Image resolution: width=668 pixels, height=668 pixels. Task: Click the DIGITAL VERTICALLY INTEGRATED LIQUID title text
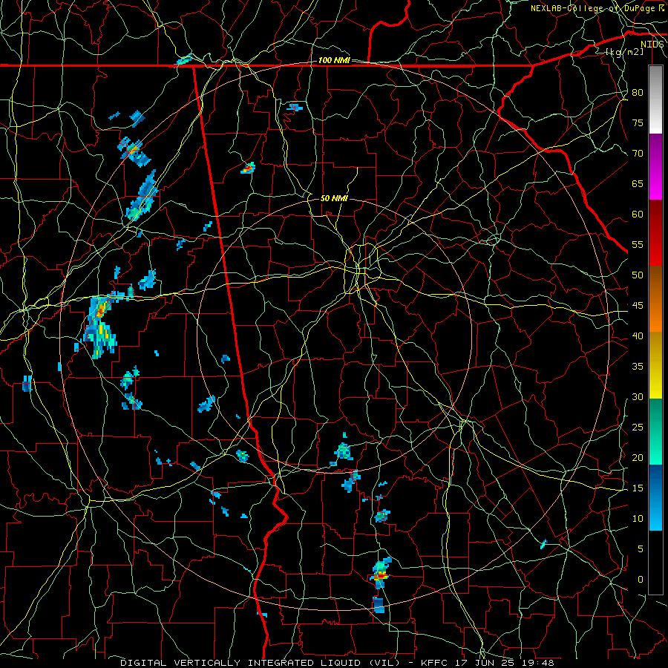coord(259,663)
